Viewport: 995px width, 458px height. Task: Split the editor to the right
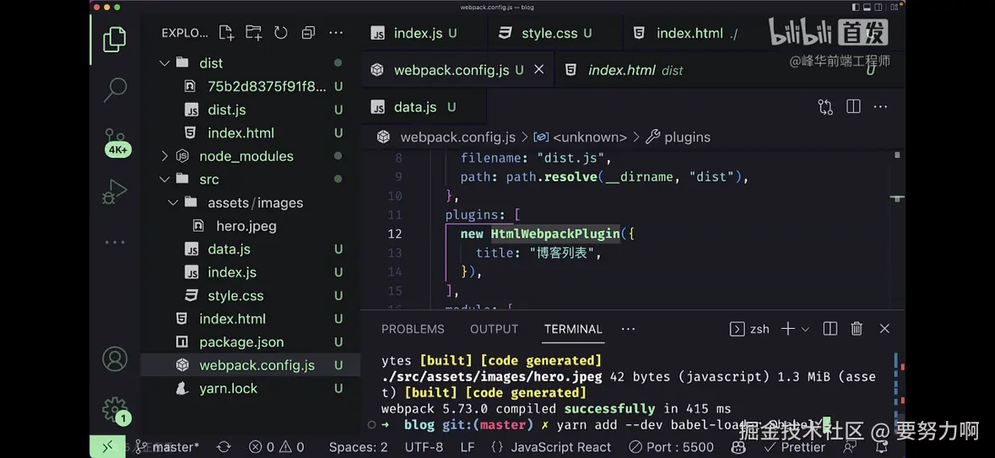(x=853, y=107)
